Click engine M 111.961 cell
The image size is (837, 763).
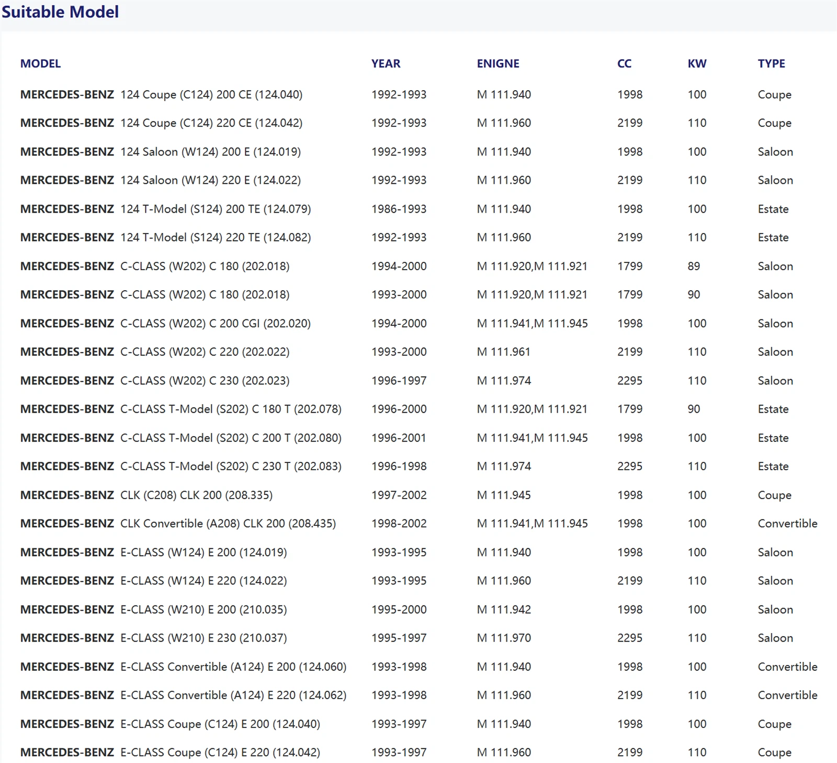(x=504, y=352)
